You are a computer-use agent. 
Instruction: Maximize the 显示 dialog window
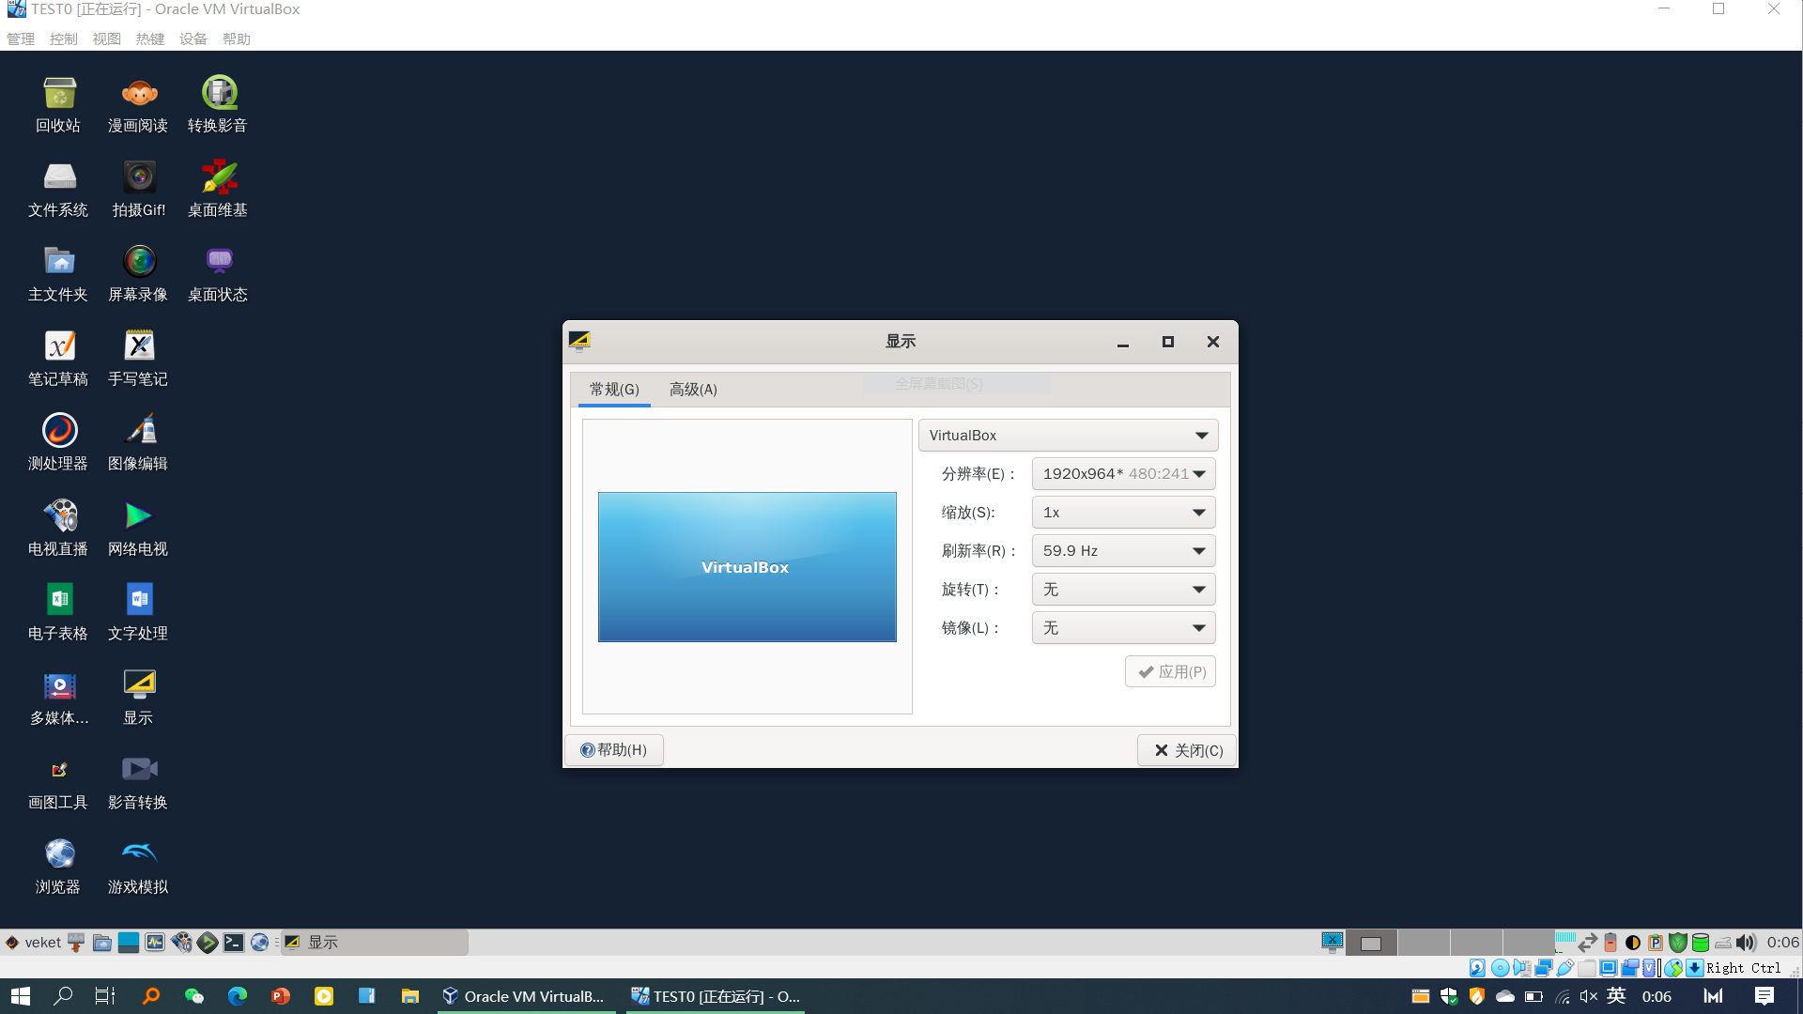pos(1168,342)
